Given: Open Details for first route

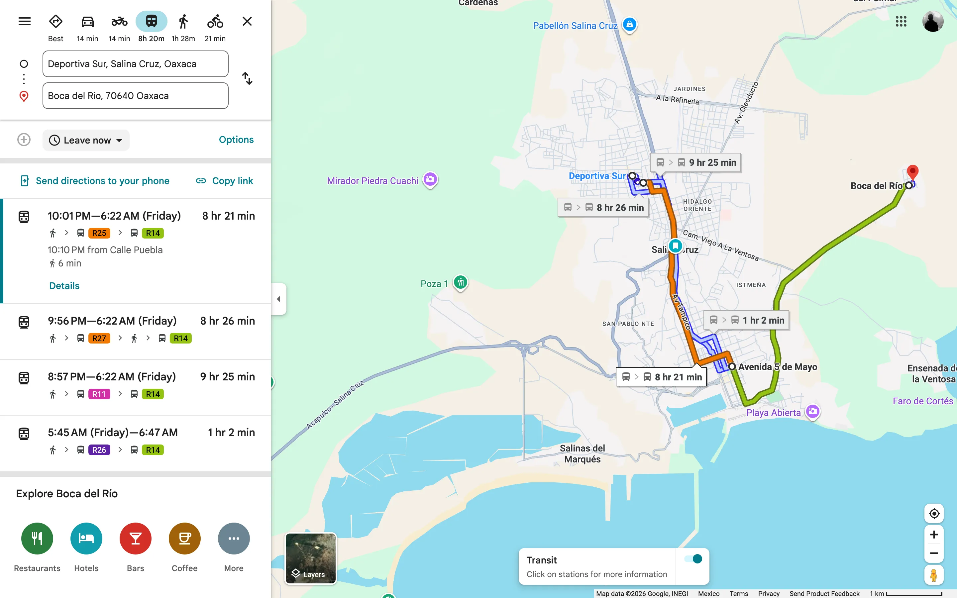Looking at the screenshot, I should click(64, 286).
